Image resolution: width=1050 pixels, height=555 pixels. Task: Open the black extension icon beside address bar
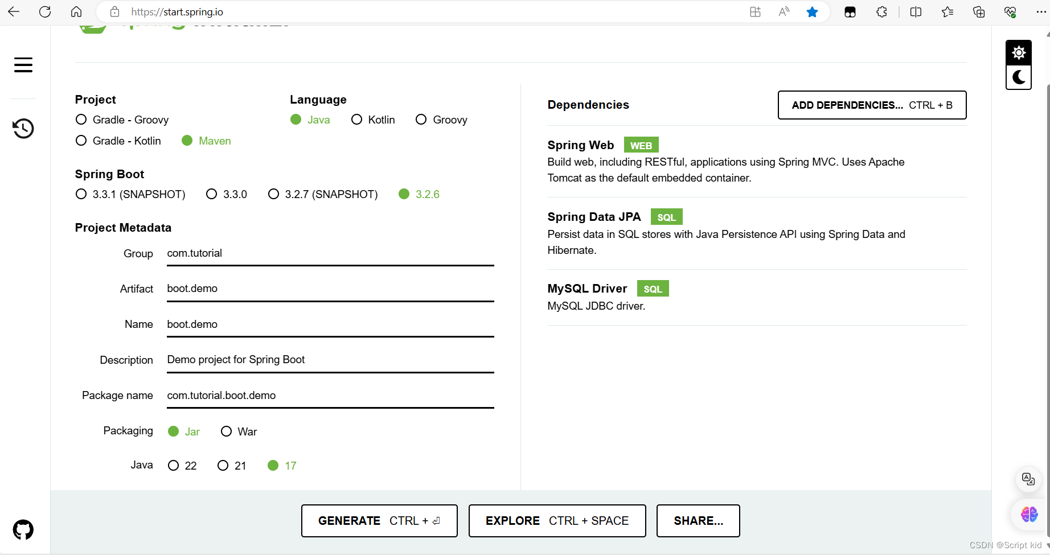coord(850,12)
